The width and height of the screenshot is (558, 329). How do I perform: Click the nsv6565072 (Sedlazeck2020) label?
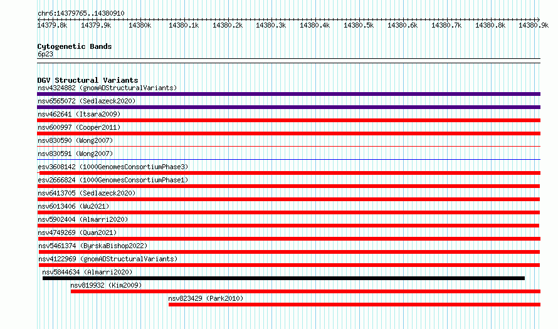87,101
